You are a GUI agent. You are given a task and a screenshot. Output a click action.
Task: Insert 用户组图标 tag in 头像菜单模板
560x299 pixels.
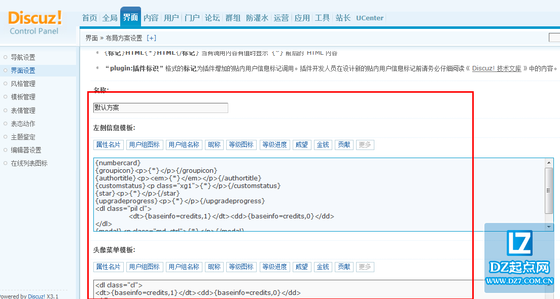pos(144,267)
